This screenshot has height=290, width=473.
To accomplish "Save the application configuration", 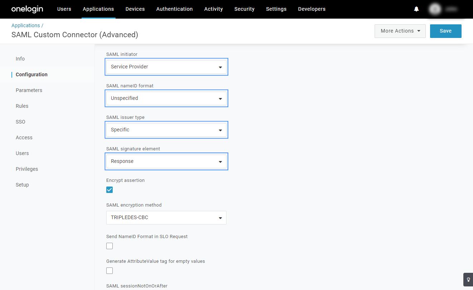I will [445, 31].
